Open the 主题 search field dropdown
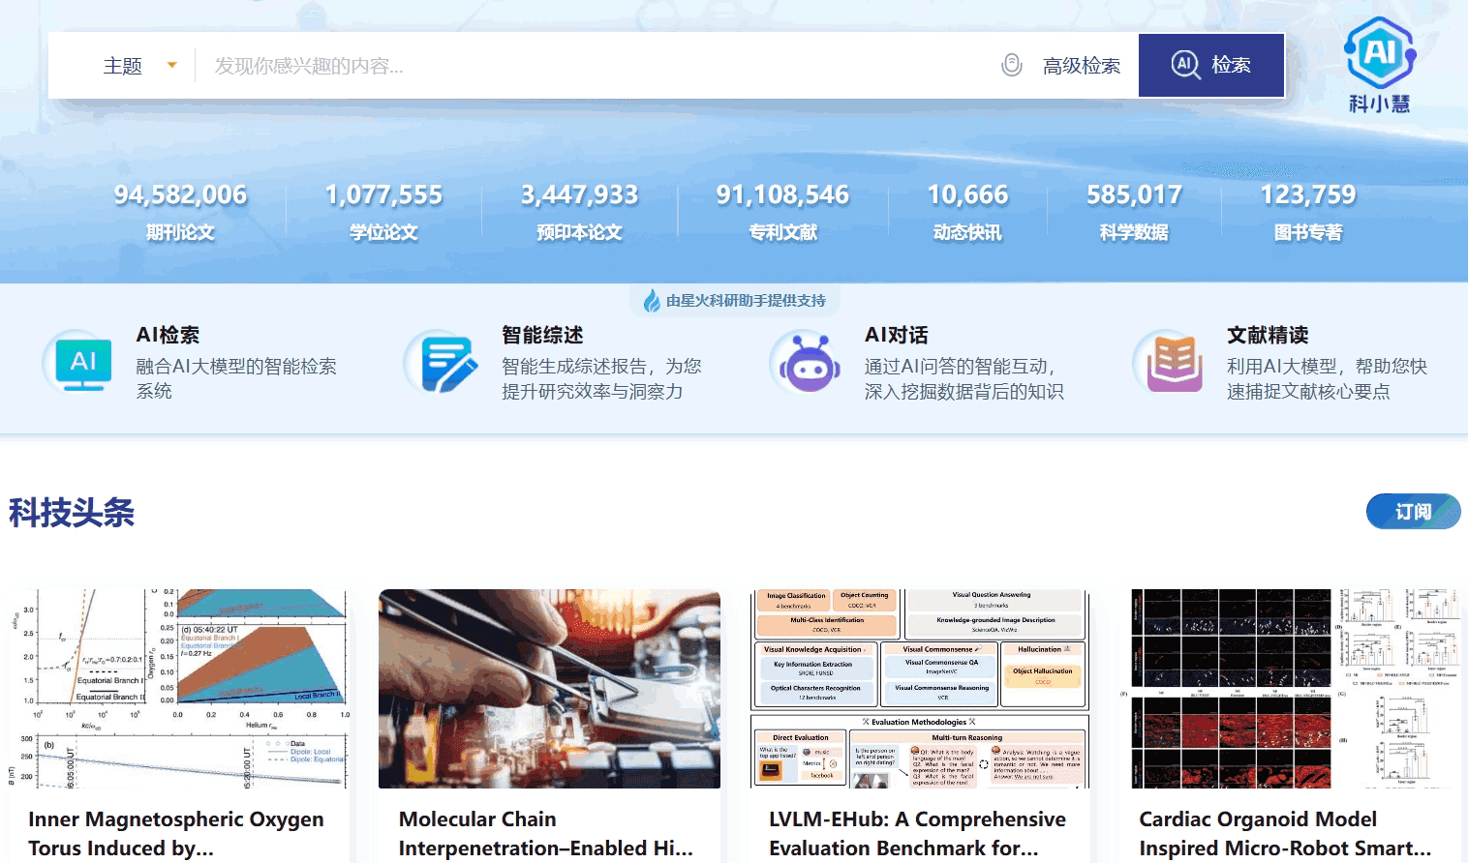This screenshot has height=863, width=1468. pos(139,66)
